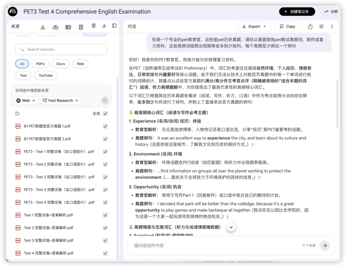Click PDF icon of B1 PET新题型官方真题 1.pdf
This screenshot has height=267, width=346.
click(18, 126)
